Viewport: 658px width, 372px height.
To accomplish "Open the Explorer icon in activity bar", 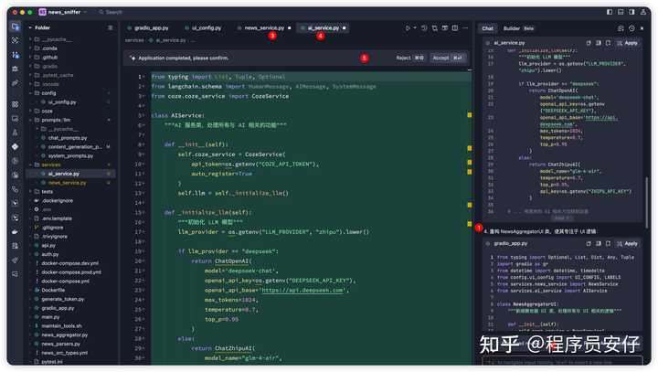I will point(16,27).
